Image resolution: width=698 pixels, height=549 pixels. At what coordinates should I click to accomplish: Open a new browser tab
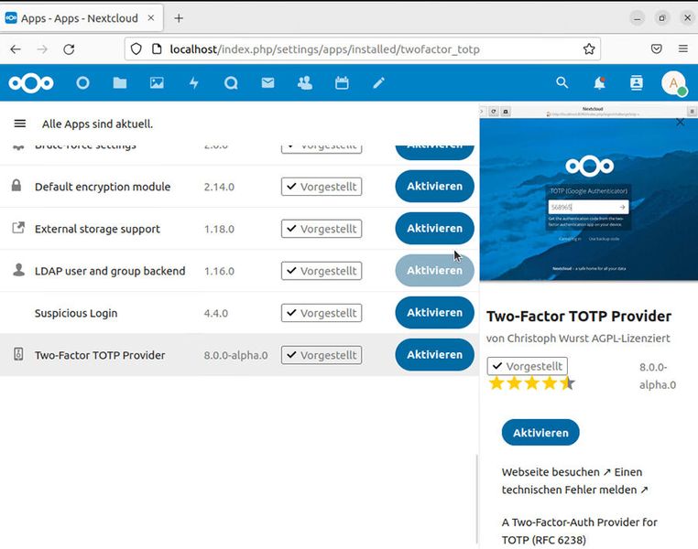179,18
